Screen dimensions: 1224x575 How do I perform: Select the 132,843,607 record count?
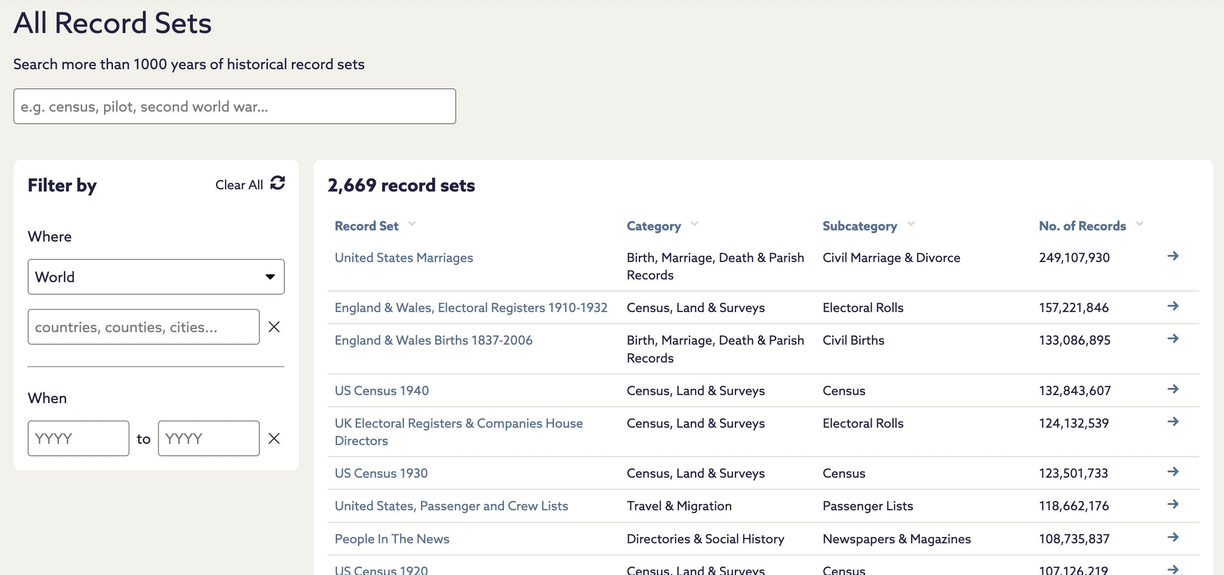click(x=1075, y=391)
